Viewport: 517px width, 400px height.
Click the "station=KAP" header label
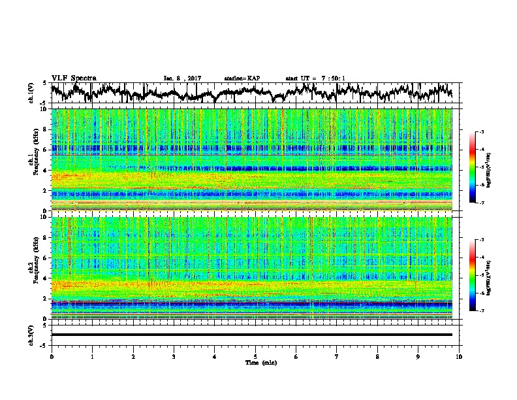point(242,78)
